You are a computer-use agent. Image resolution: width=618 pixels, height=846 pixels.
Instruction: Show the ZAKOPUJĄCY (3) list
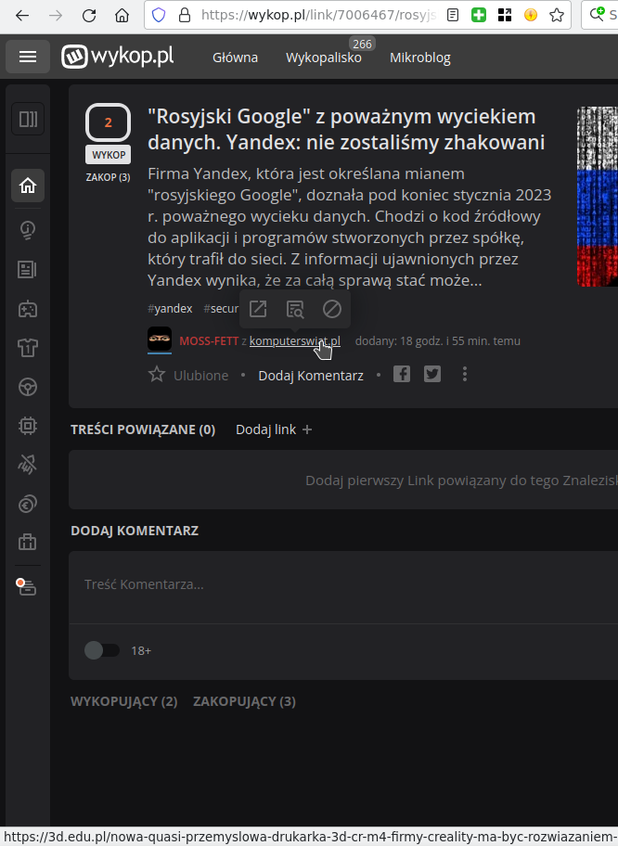(x=244, y=701)
